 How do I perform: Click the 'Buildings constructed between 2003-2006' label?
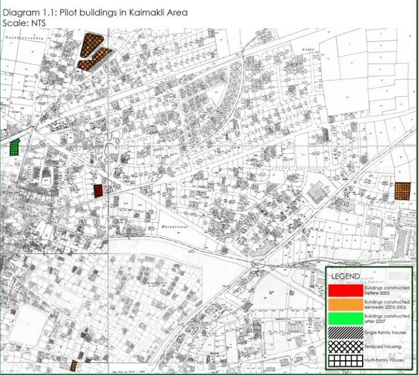(387, 305)
